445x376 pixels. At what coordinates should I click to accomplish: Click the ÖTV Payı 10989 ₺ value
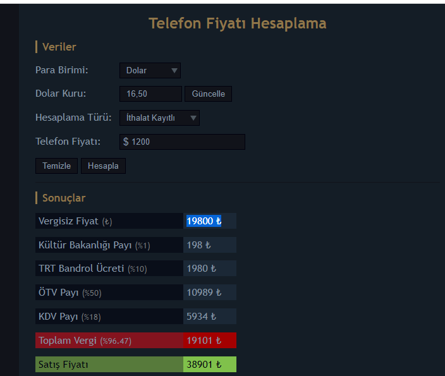(x=204, y=293)
